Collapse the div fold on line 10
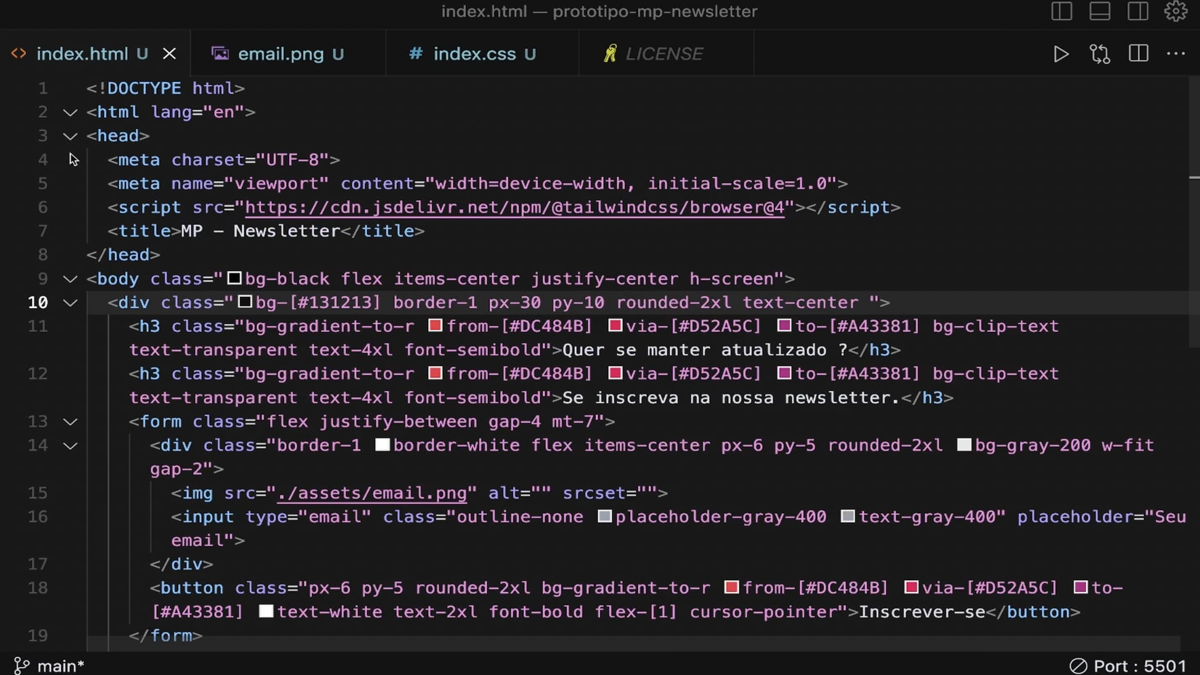Viewport: 1200px width, 675px height. point(71,303)
